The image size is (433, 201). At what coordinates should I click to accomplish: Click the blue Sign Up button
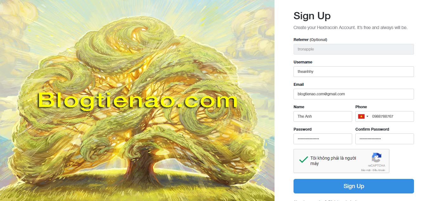pyautogui.click(x=354, y=186)
